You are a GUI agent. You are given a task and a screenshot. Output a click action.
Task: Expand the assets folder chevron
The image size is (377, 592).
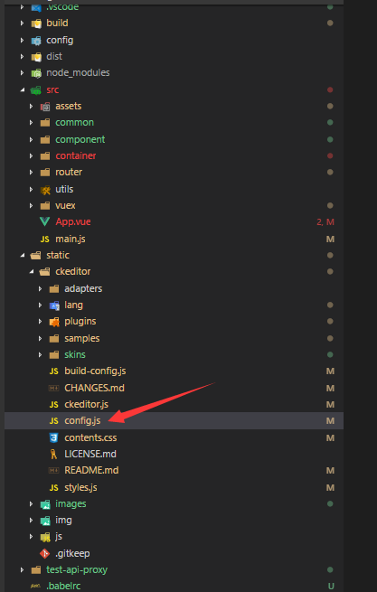[x=32, y=107]
